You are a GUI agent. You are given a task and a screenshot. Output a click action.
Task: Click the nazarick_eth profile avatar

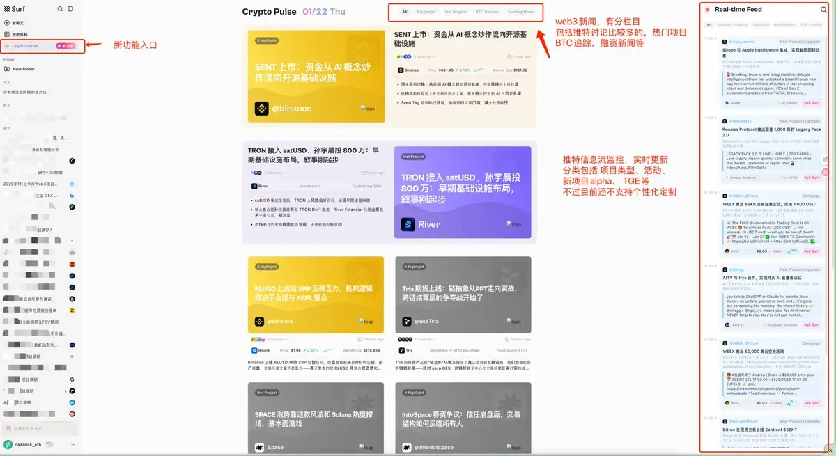[x=8, y=444]
